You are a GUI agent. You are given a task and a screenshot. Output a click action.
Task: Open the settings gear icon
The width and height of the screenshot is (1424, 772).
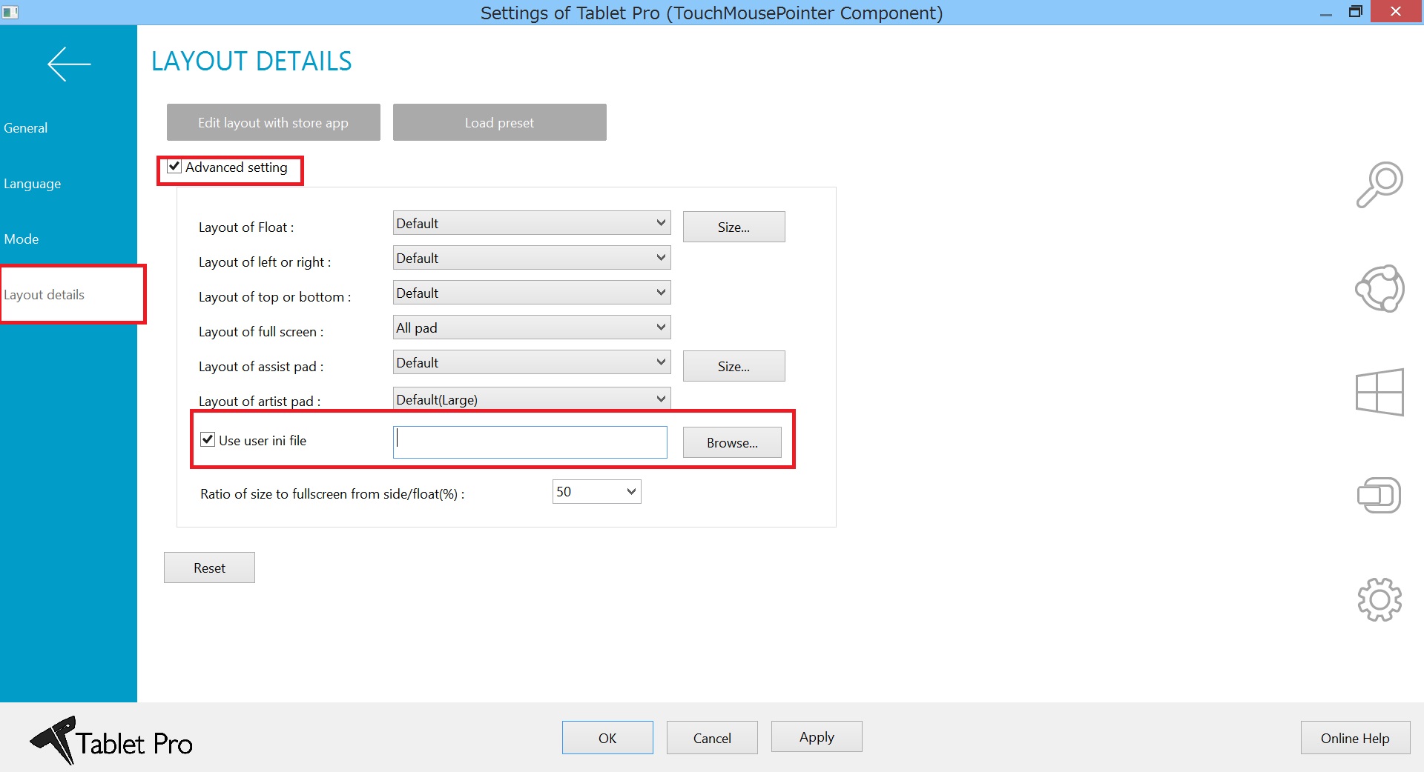(1379, 600)
